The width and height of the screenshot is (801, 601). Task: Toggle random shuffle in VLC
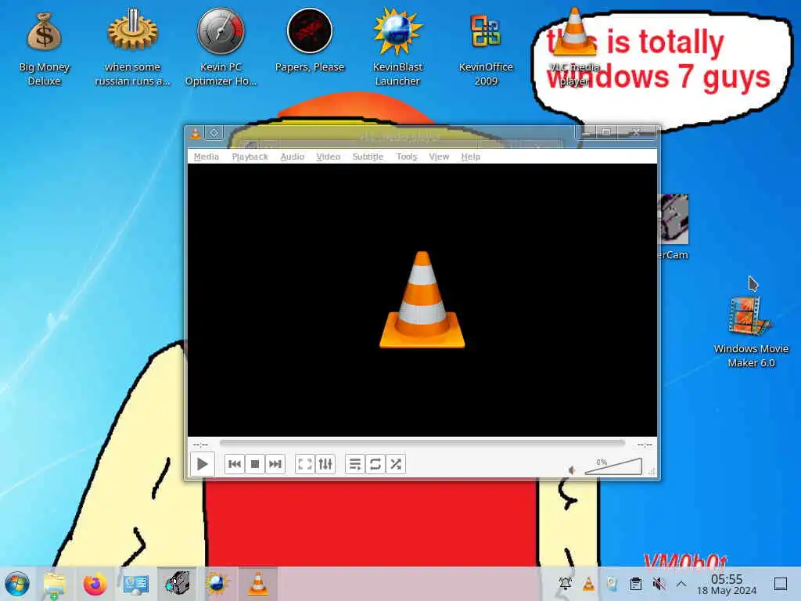coord(395,464)
